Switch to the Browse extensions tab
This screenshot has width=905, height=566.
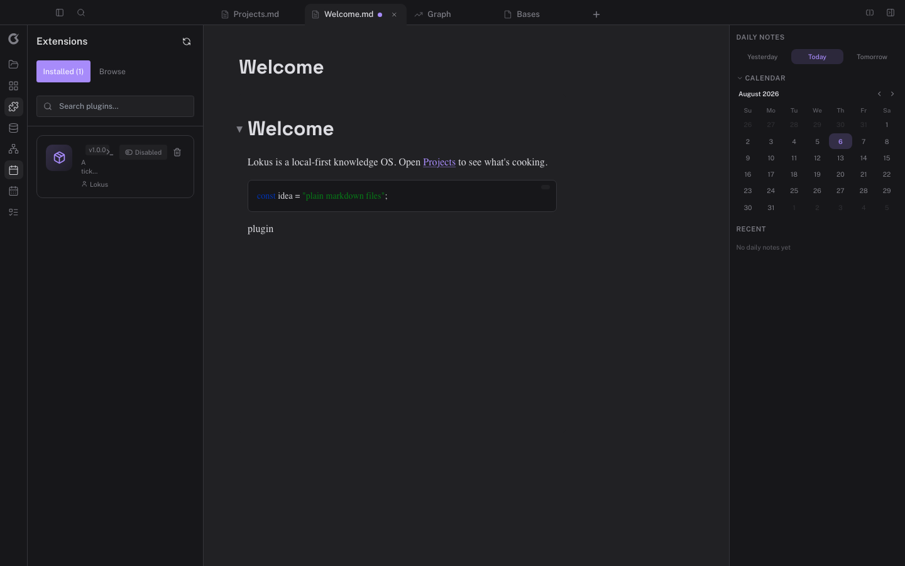click(x=112, y=72)
